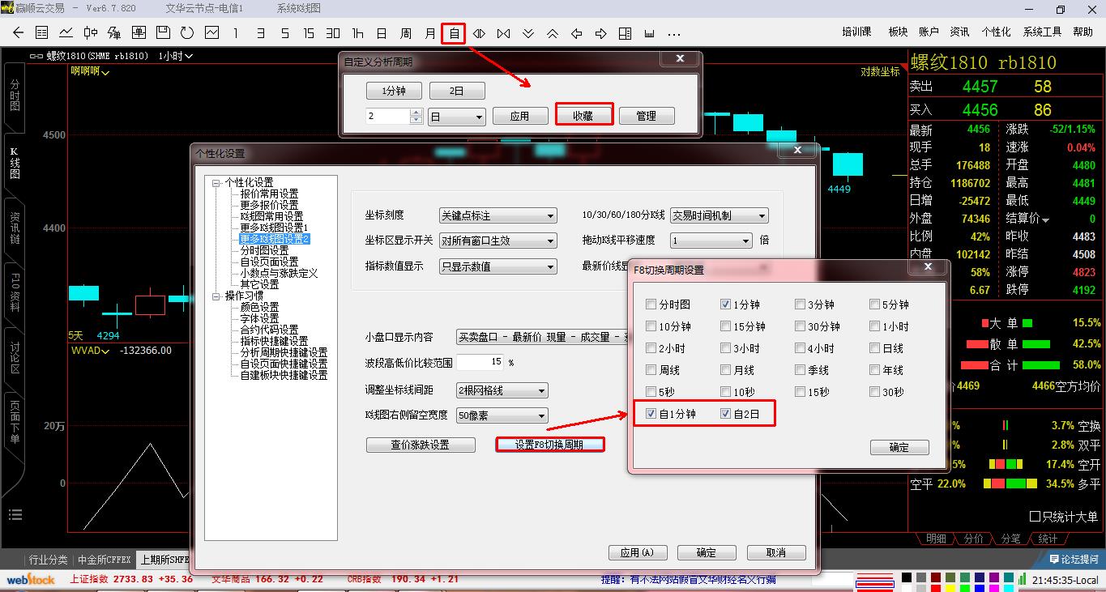
Task: Click the 设置F8切换周期 button
Action: [x=549, y=445]
